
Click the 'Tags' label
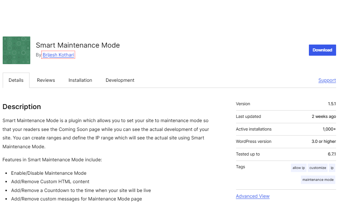pyautogui.click(x=240, y=167)
